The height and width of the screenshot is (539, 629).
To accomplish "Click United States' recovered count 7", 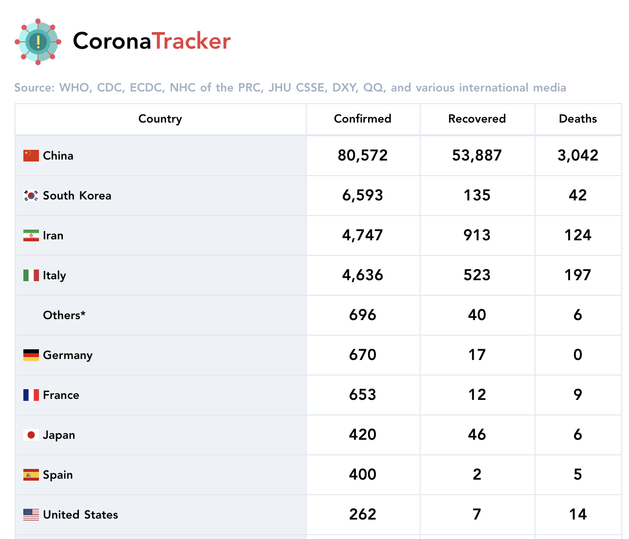I will pyautogui.click(x=477, y=515).
